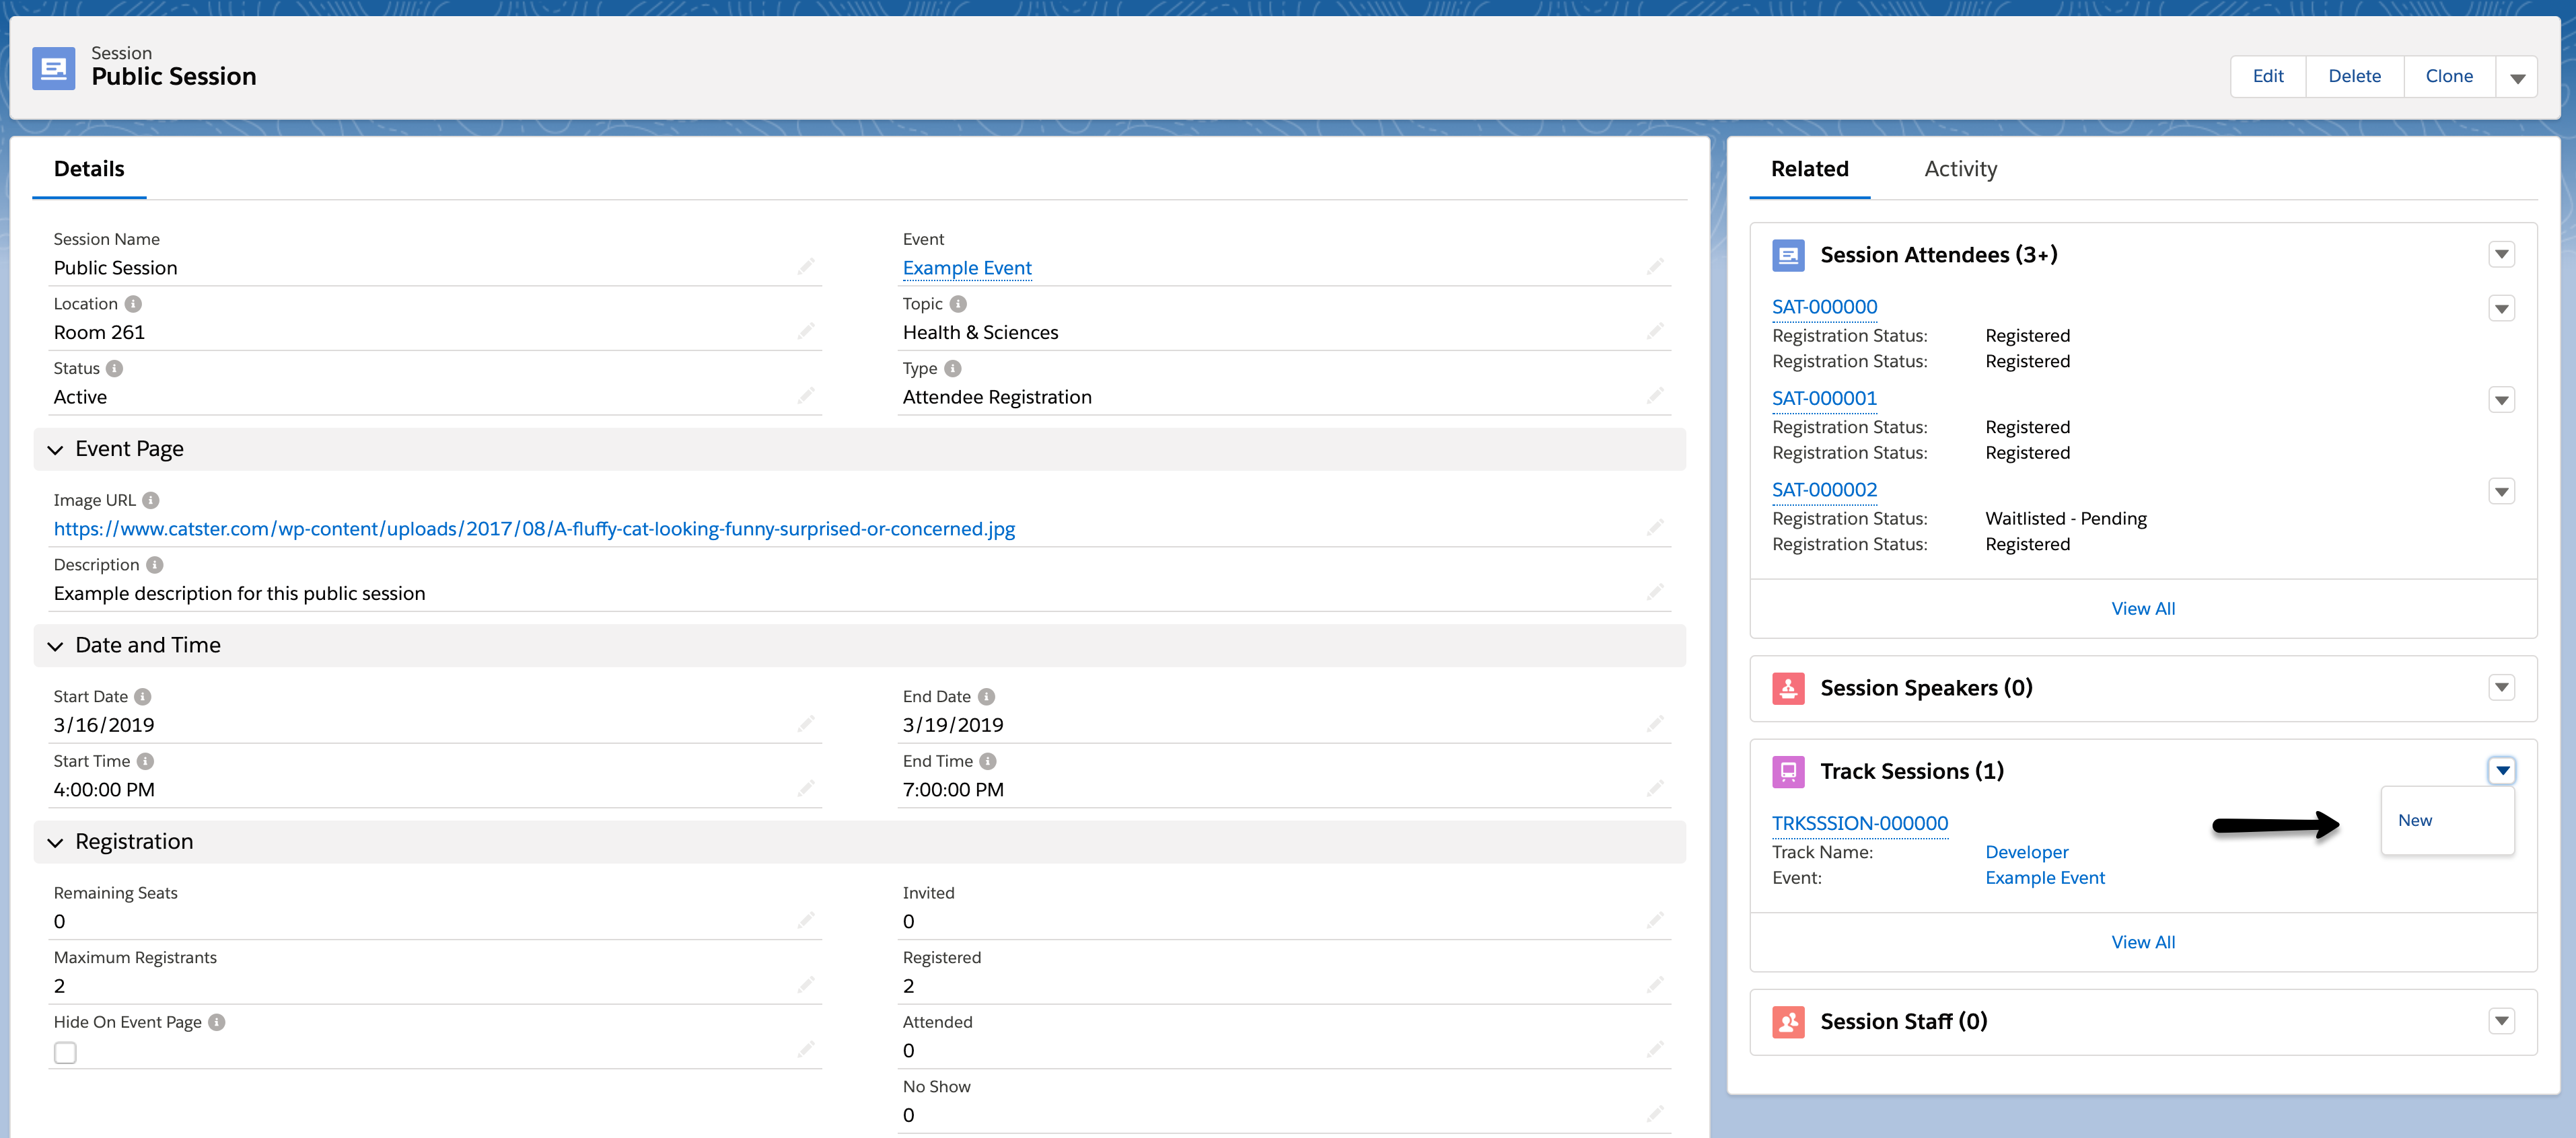2576x1138 pixels.
Task: Click the Session Speakers icon
Action: 1788,689
